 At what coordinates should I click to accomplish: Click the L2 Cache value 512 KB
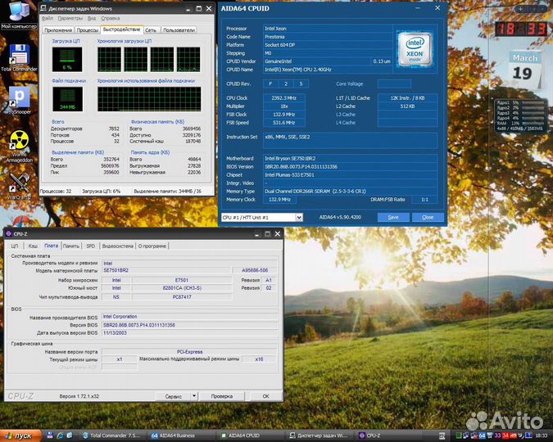pyautogui.click(x=407, y=106)
